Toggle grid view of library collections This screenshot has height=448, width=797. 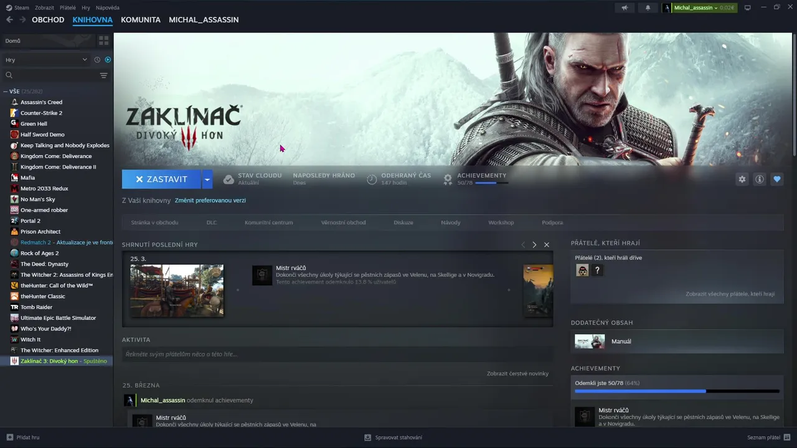pyautogui.click(x=103, y=40)
